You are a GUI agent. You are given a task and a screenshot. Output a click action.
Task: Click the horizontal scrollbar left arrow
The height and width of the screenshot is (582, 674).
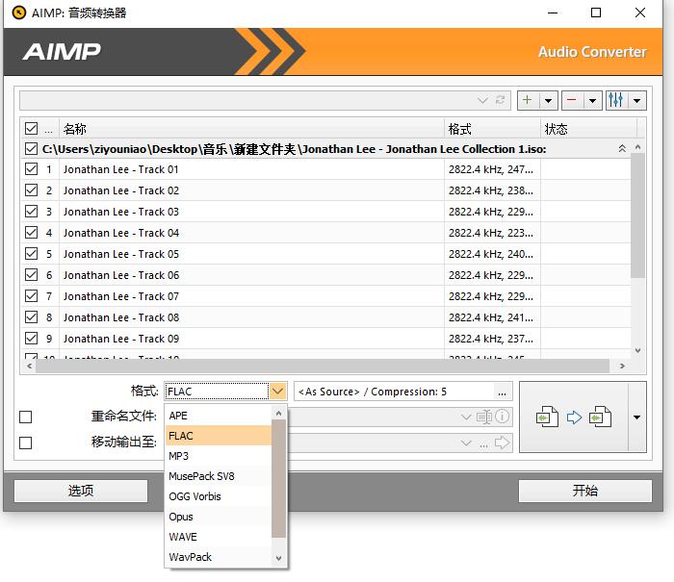(29, 366)
